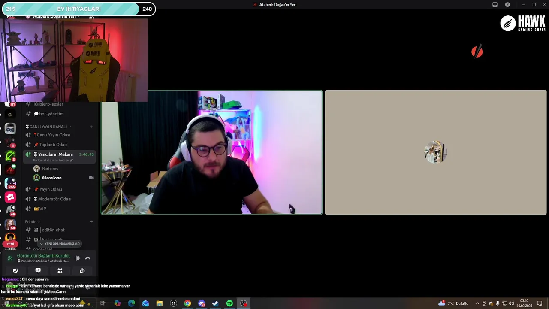The height and width of the screenshot is (309, 549).
Task: Collapse the Editör category
Action: 32,222
